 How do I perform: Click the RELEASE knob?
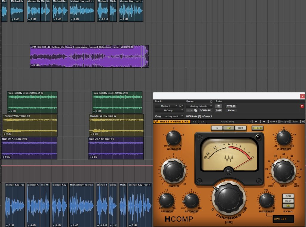pyautogui.click(x=266, y=200)
